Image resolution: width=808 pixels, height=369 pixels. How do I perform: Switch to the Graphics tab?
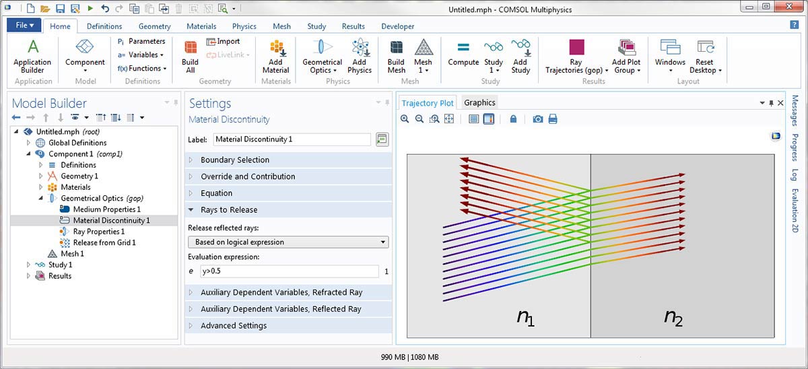click(479, 103)
